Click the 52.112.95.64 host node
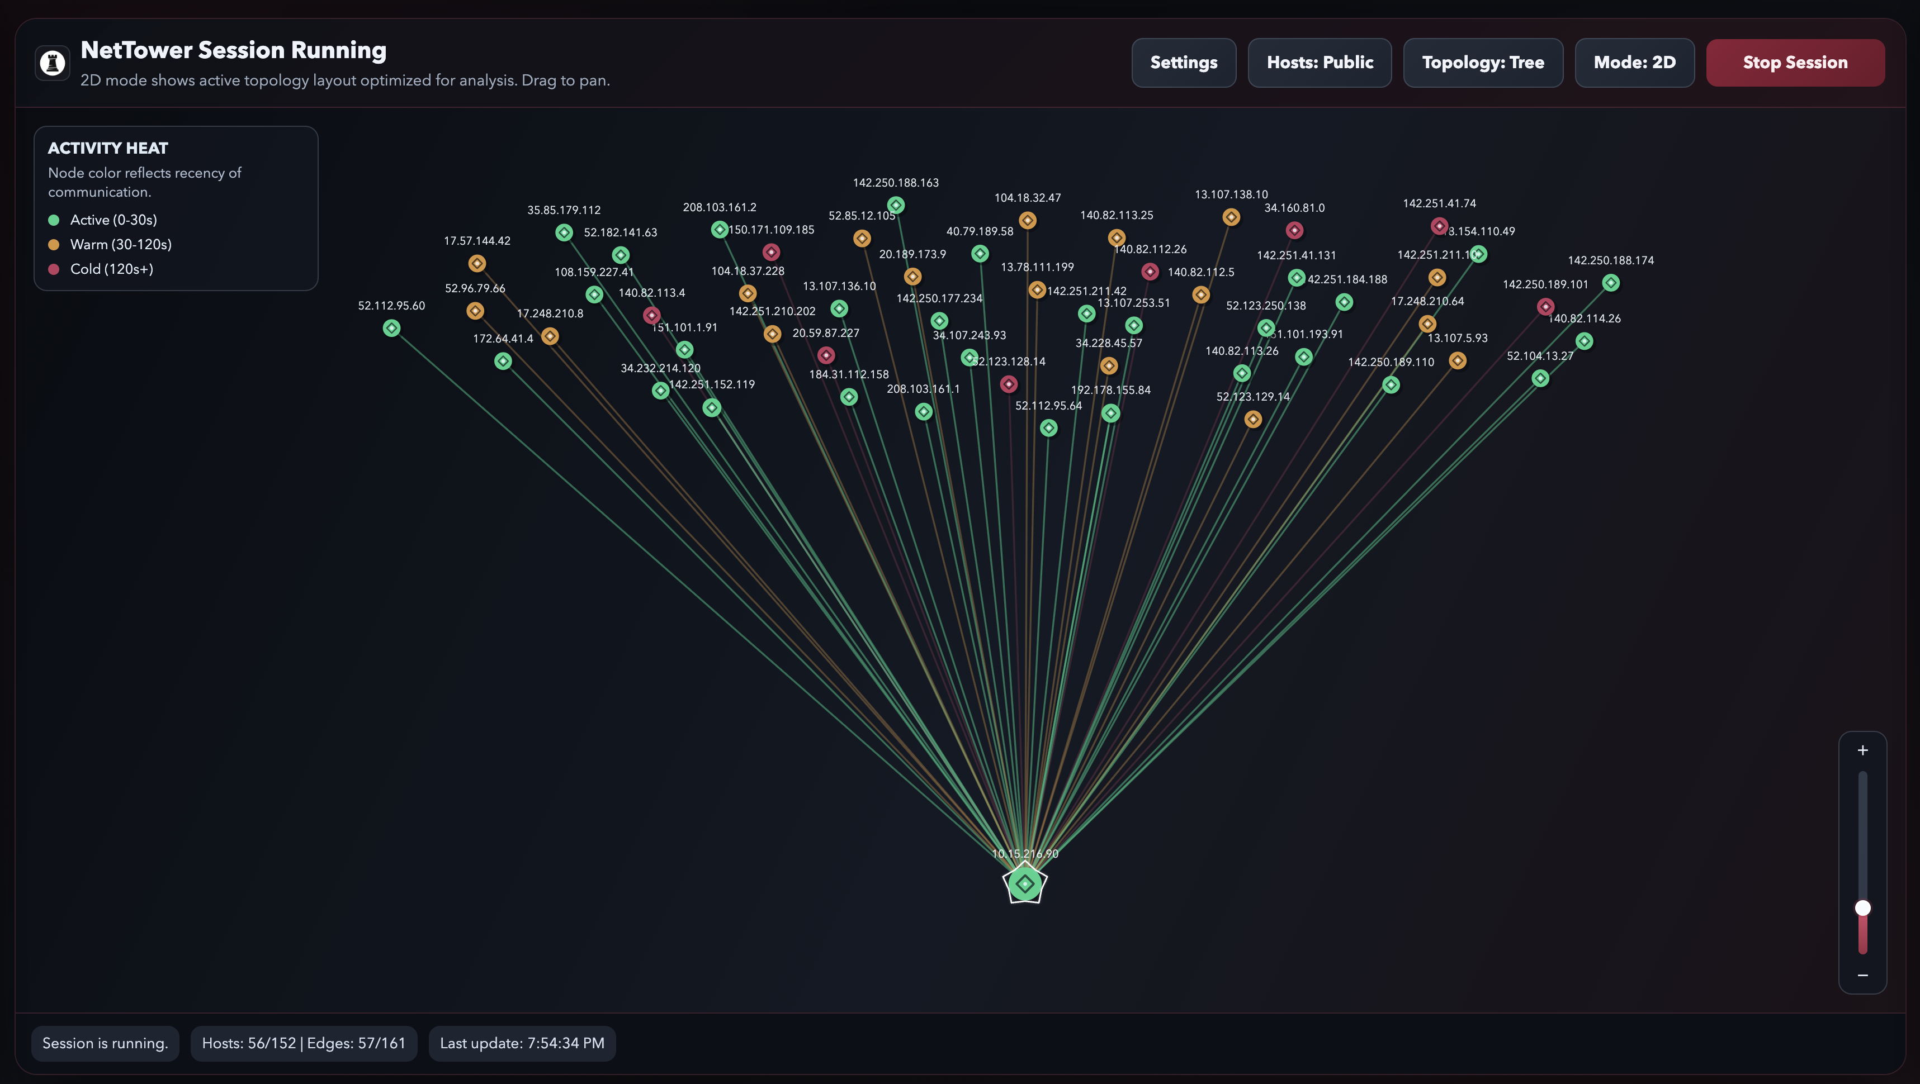The image size is (1920, 1084). pyautogui.click(x=1048, y=427)
